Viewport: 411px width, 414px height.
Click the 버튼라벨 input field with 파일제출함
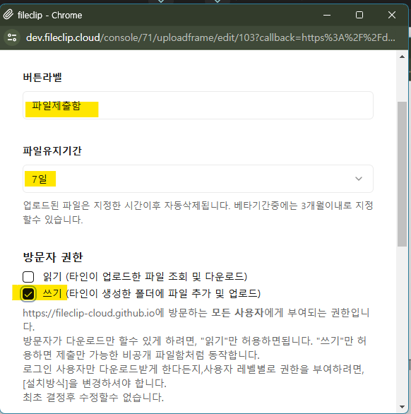pos(198,105)
